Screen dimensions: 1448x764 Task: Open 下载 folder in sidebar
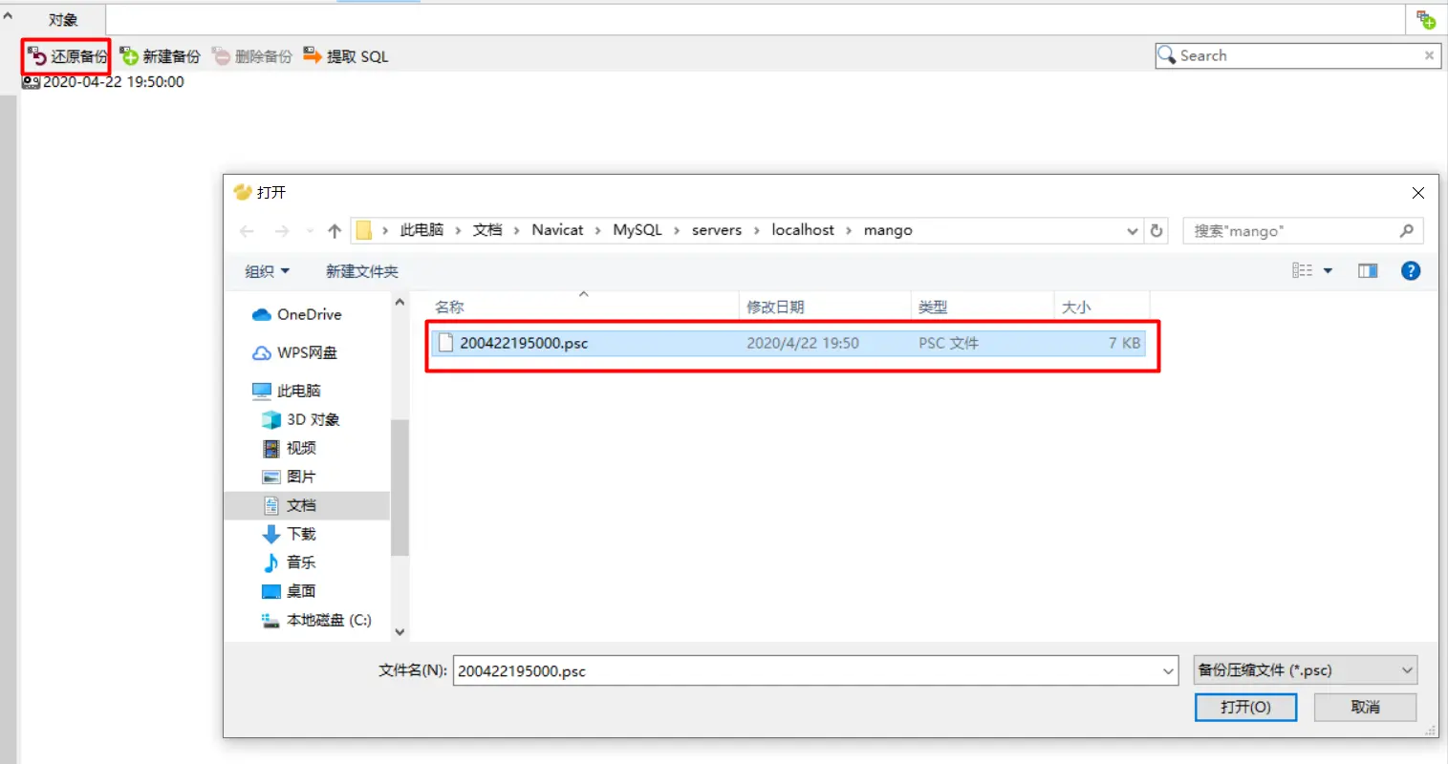click(x=289, y=534)
